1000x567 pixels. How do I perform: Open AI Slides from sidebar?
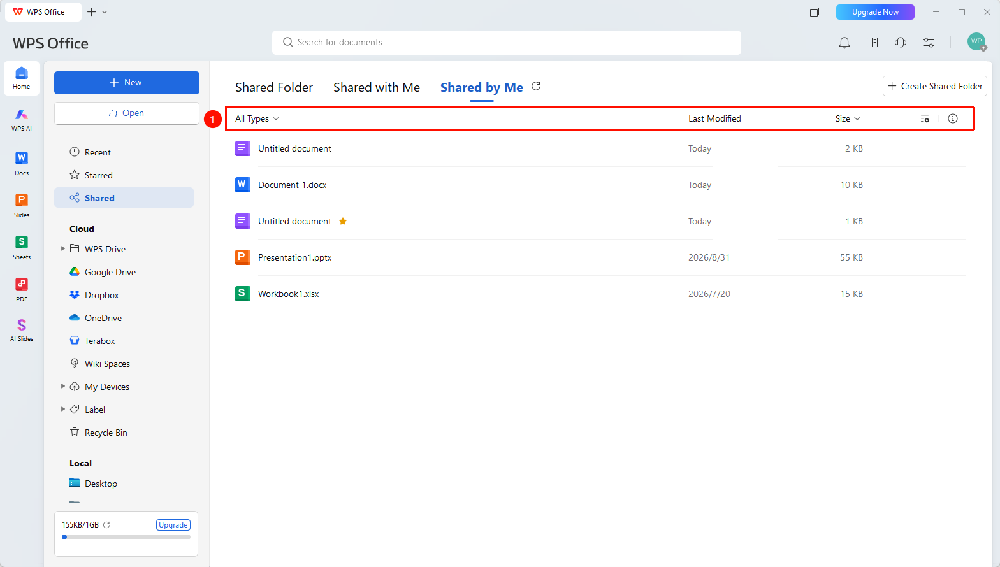click(x=22, y=330)
